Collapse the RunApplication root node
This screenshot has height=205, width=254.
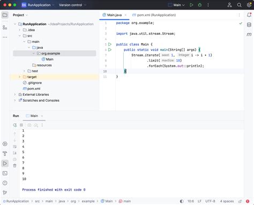click(15, 24)
